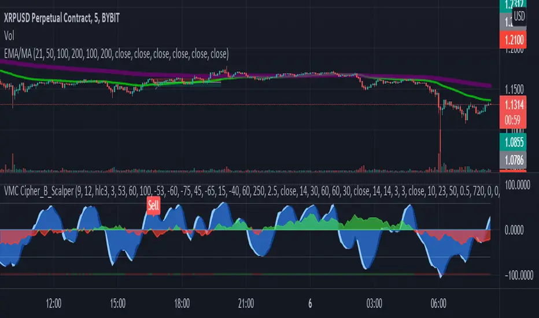Image resolution: width=539 pixels, height=318 pixels.
Task: Click the gray 1.0786 price label
Action: click(x=514, y=160)
